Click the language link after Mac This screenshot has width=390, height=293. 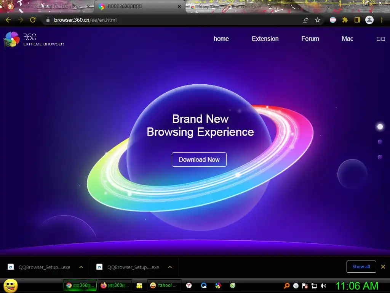point(381,39)
